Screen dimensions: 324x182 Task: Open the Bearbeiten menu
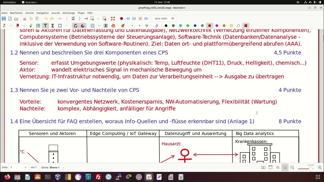point(16,13)
